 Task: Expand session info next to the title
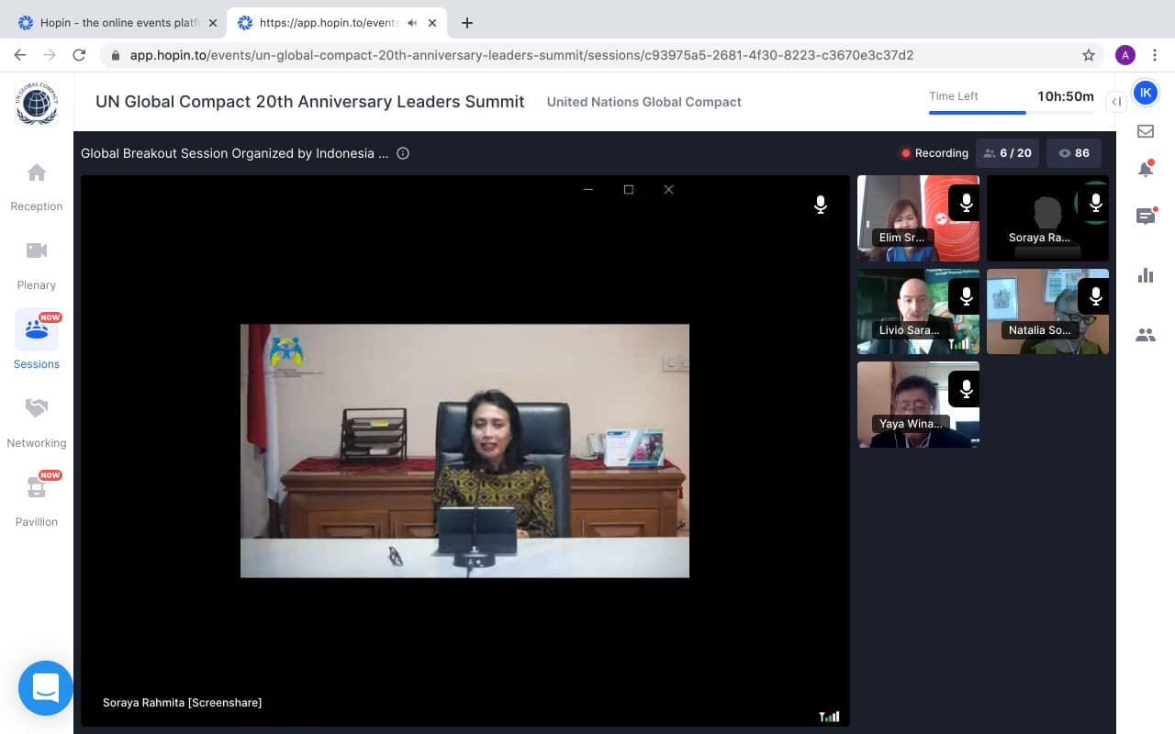[402, 153]
